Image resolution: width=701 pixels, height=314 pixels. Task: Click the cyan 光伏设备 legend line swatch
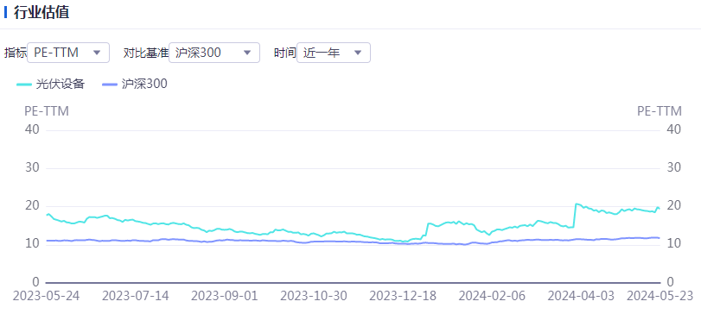[x=24, y=84]
